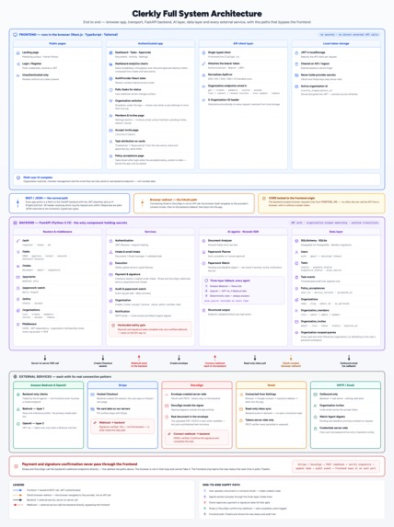This screenshot has width=394, height=527.
Task: Click the Paperwork Planner icon
Action: (203, 252)
